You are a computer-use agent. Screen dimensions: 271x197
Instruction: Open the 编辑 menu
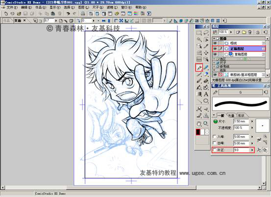[26, 7]
